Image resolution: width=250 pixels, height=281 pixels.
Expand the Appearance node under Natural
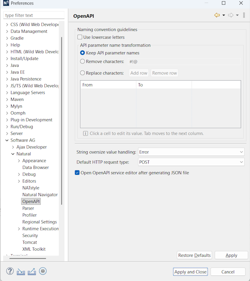point(19,161)
